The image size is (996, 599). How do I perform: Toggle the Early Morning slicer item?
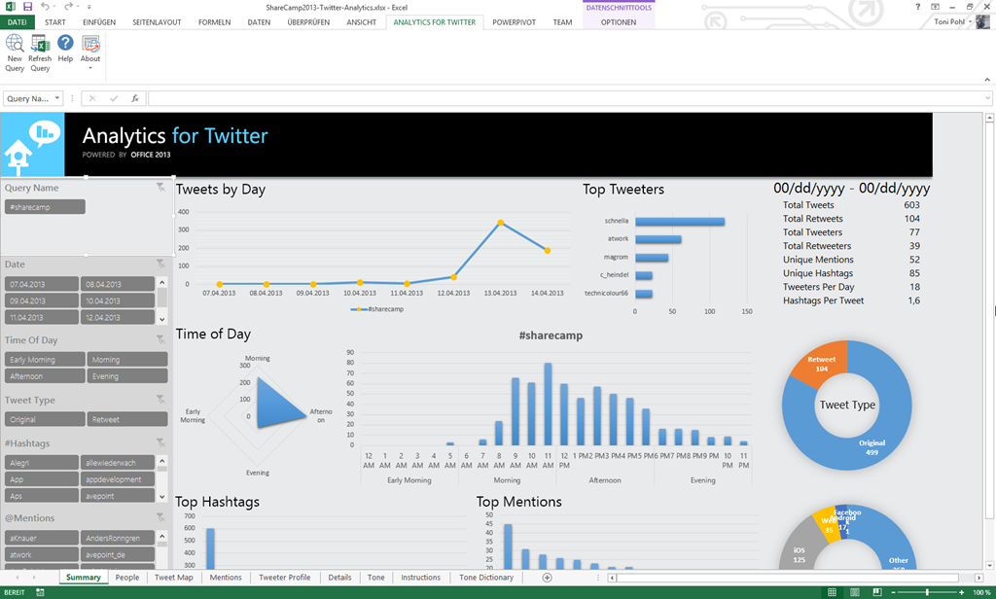45,360
